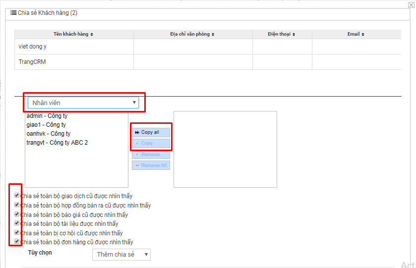416x268 pixels.
Task: Sort the Điện thoại column
Action: click(x=294, y=35)
